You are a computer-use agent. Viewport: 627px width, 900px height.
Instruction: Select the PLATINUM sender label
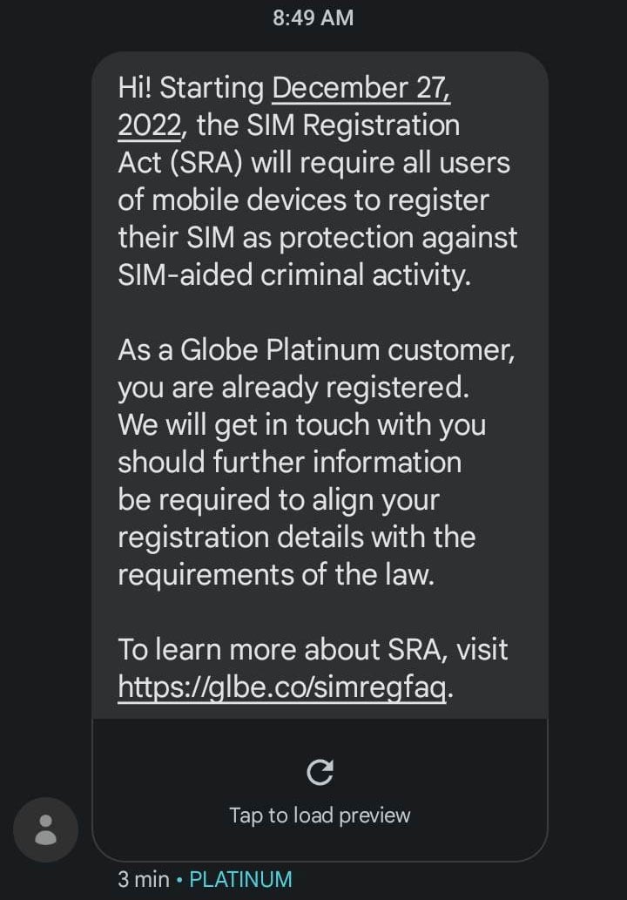[x=241, y=879]
